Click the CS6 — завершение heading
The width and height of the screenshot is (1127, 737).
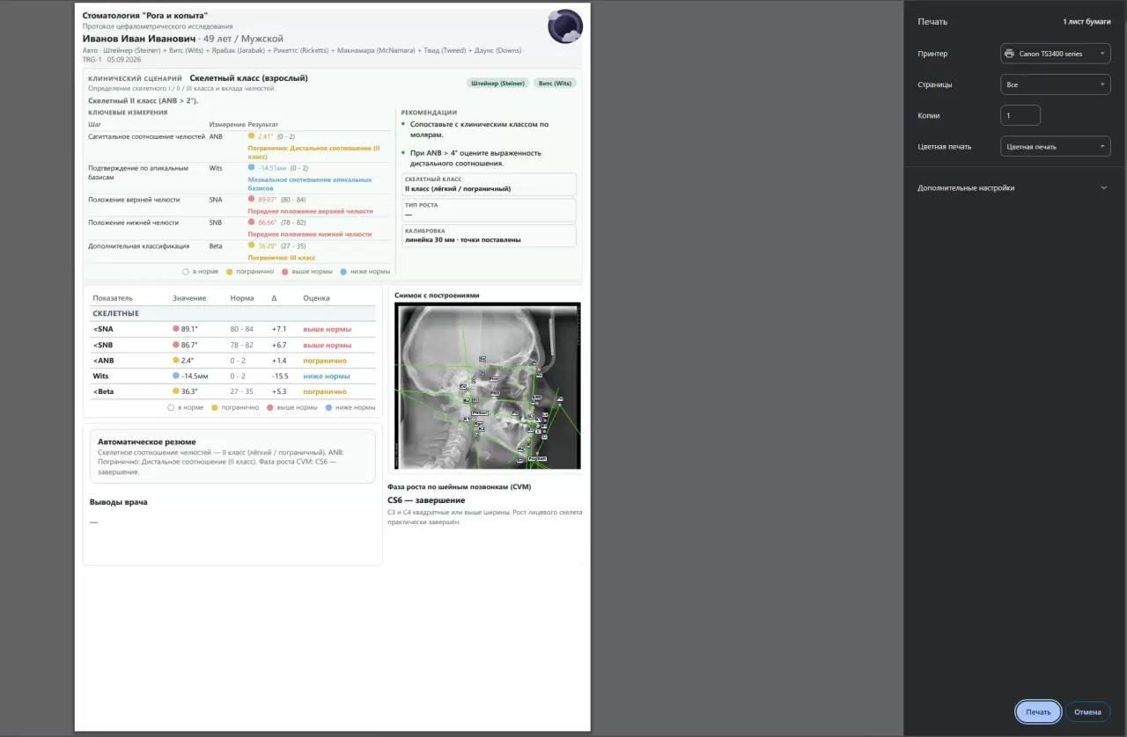point(426,500)
